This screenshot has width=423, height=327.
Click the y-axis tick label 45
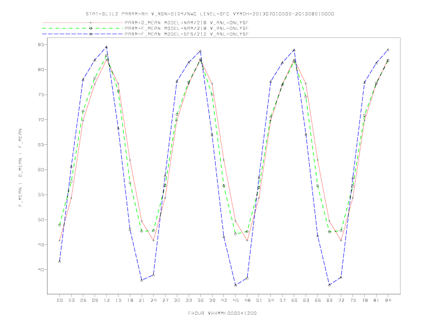tap(41, 245)
